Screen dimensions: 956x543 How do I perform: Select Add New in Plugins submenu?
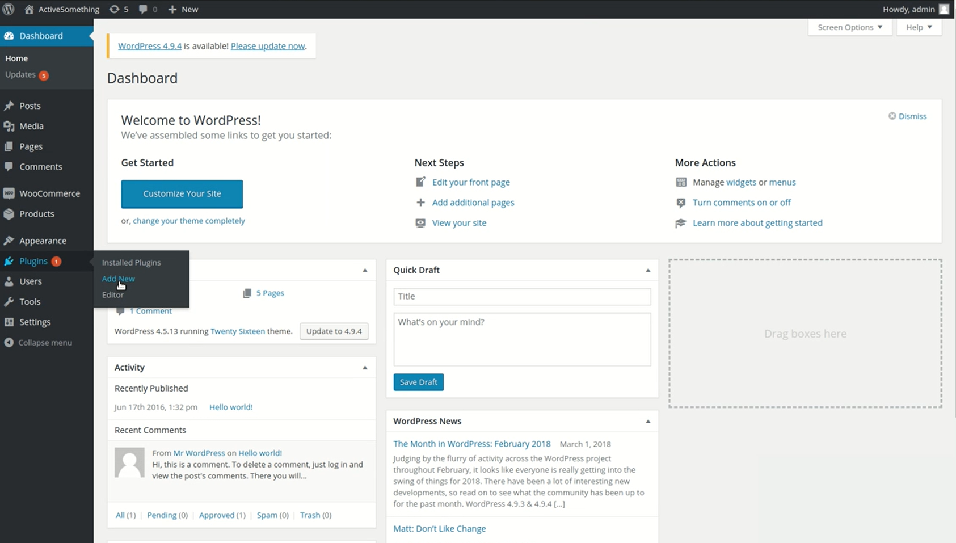pos(118,279)
